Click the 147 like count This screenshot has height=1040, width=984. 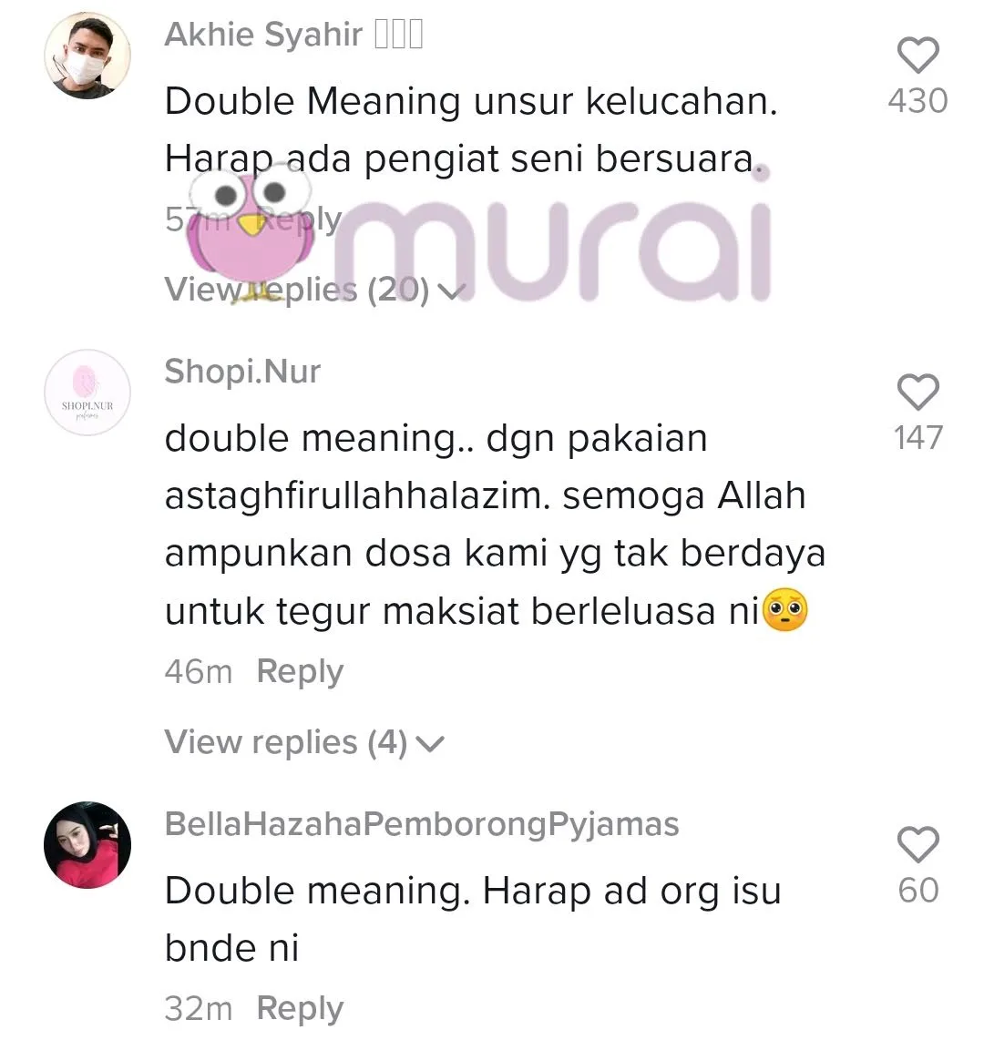point(918,438)
